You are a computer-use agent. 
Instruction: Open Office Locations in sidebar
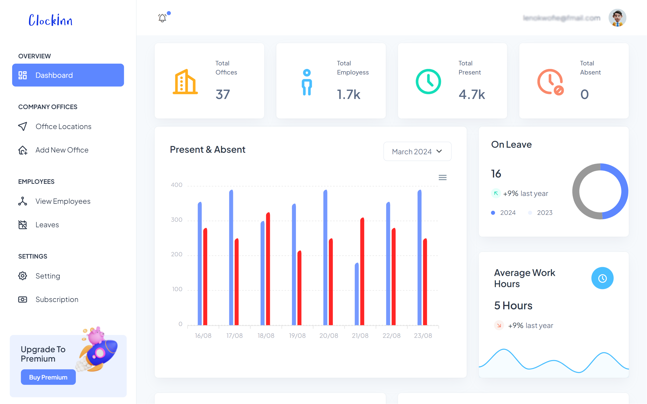(63, 127)
